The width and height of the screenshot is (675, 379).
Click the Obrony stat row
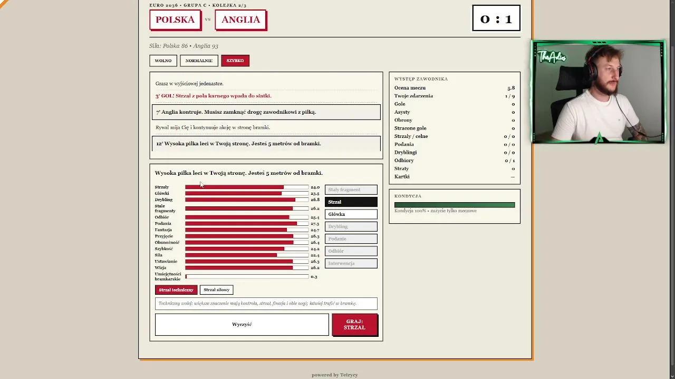[455, 120]
